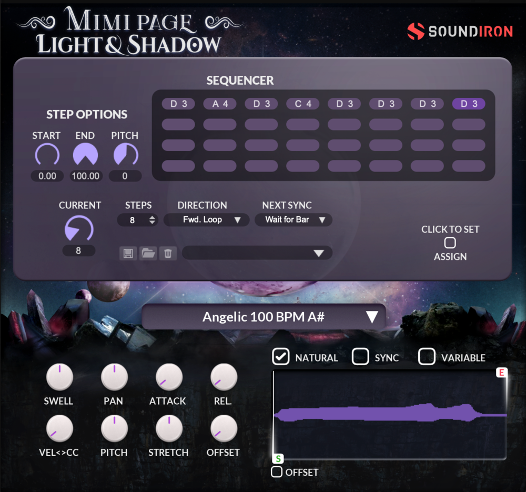
Task: Click the VEL<>CC knob
Action: (60, 428)
